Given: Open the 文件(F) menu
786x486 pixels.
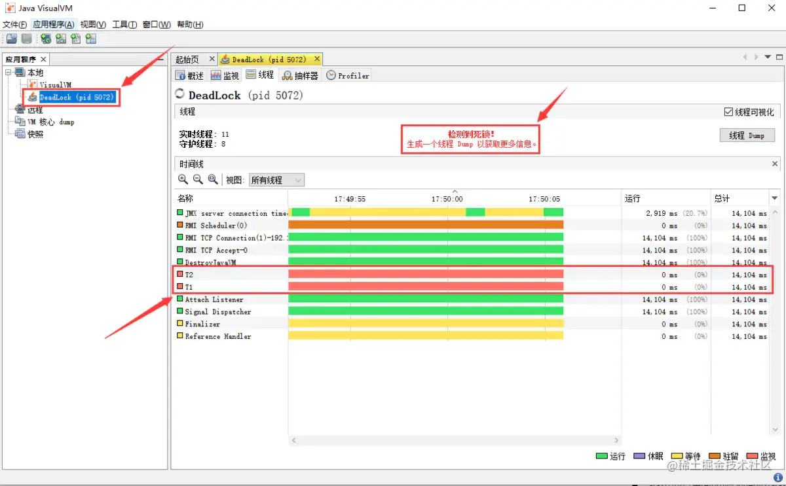Looking at the screenshot, I should [x=15, y=24].
